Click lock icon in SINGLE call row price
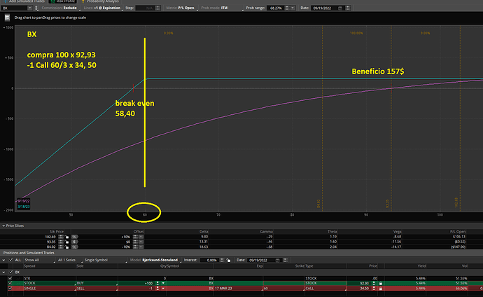The width and height of the screenshot is (483, 297). point(379,288)
